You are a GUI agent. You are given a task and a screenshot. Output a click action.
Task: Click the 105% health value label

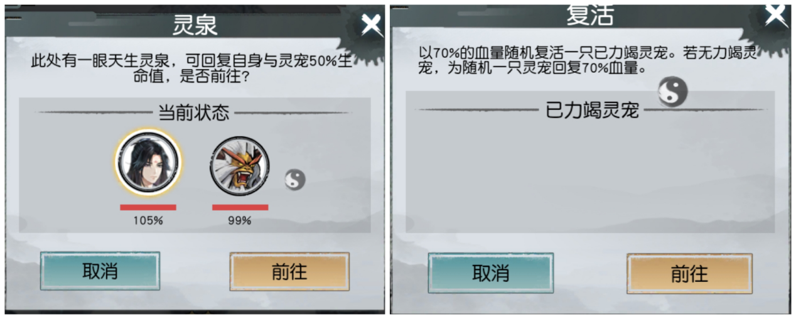click(148, 220)
